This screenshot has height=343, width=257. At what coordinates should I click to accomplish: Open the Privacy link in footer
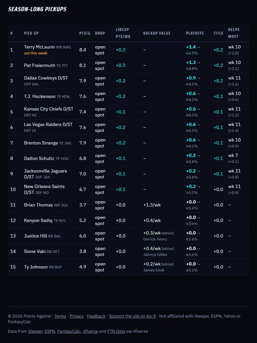(x=76, y=316)
